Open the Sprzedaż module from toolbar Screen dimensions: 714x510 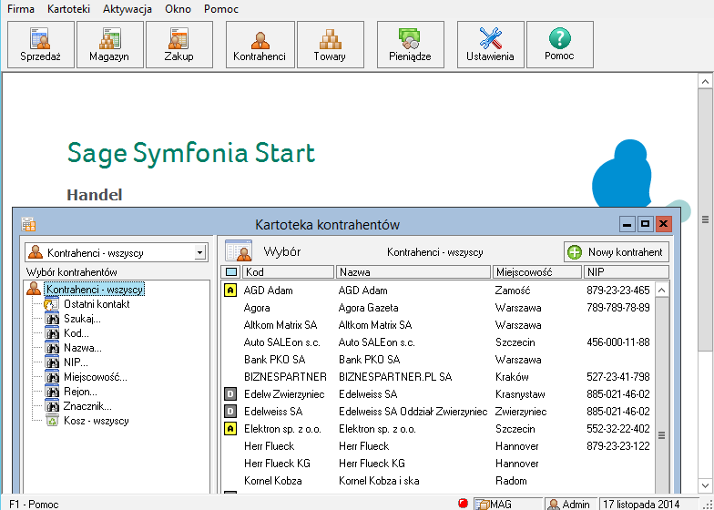[x=40, y=44]
